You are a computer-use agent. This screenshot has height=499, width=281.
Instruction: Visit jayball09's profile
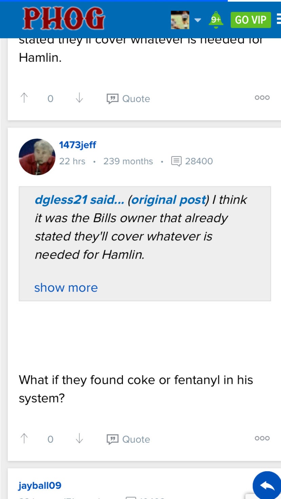tap(40, 485)
